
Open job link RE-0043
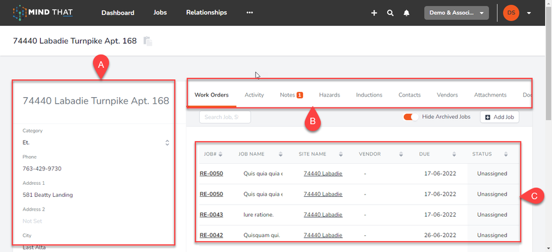(x=211, y=215)
